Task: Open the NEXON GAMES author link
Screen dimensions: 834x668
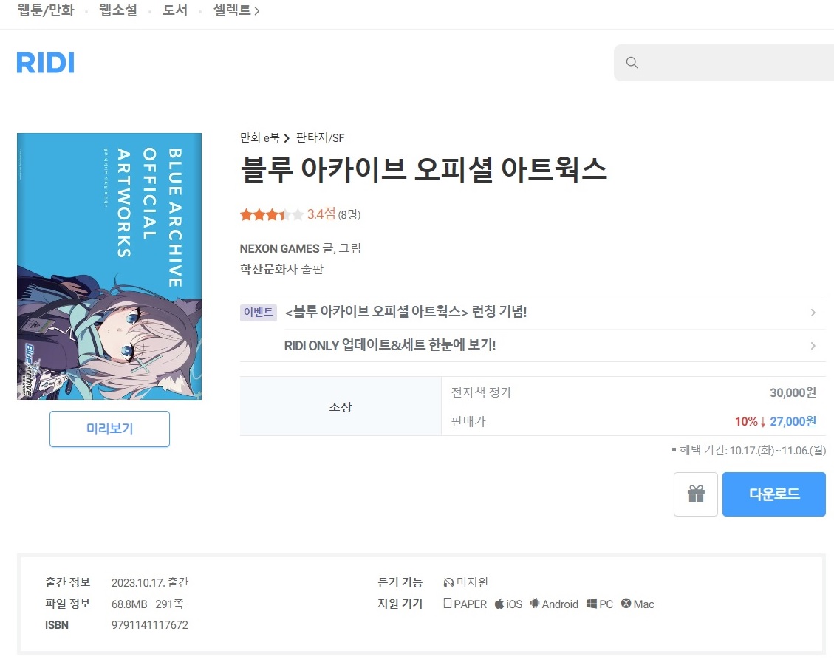Action: click(x=279, y=248)
